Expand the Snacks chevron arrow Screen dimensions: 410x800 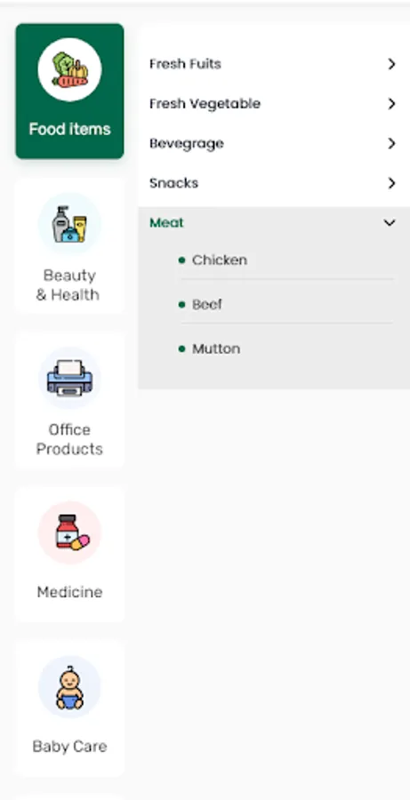pyautogui.click(x=391, y=183)
